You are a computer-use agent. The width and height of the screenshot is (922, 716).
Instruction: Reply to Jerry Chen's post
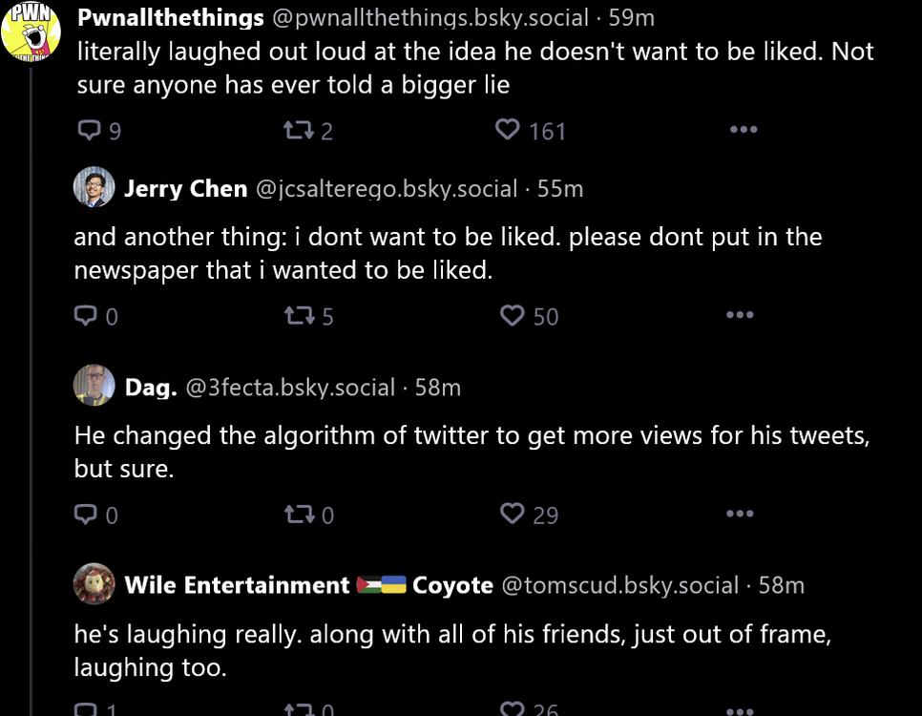pyautogui.click(x=86, y=315)
